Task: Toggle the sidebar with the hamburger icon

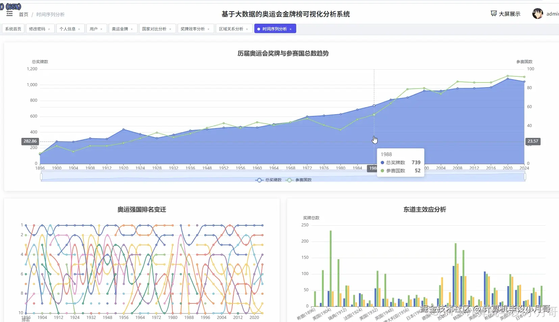Action: point(9,14)
